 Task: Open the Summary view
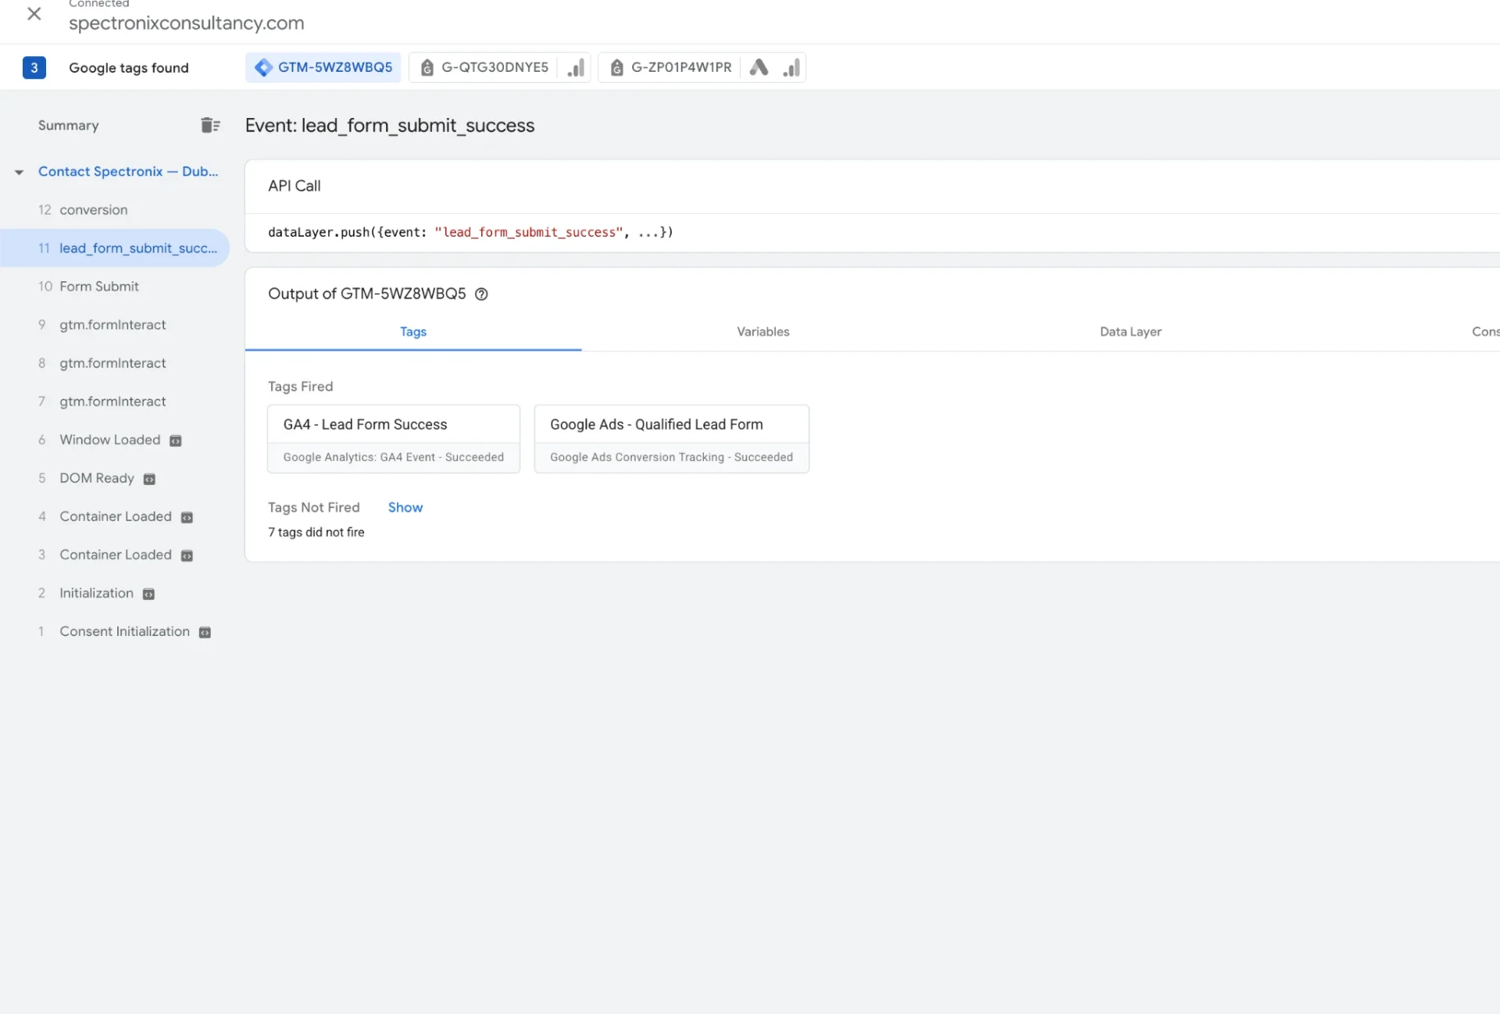[69, 125]
